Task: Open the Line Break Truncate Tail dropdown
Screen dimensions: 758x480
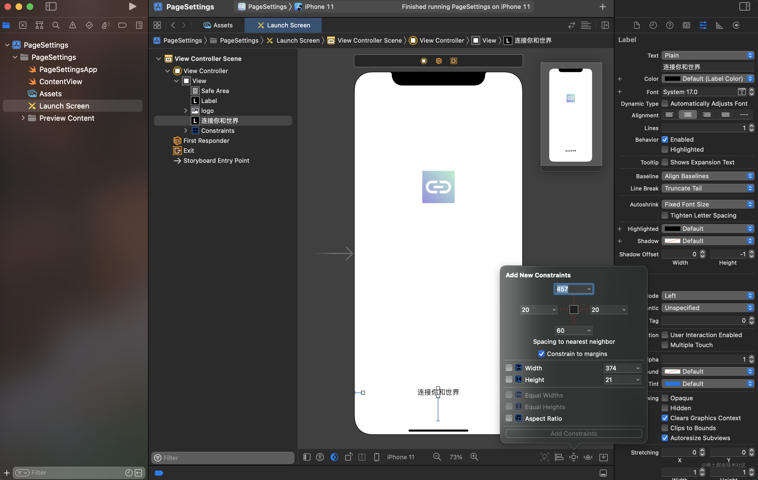Action: (x=708, y=188)
